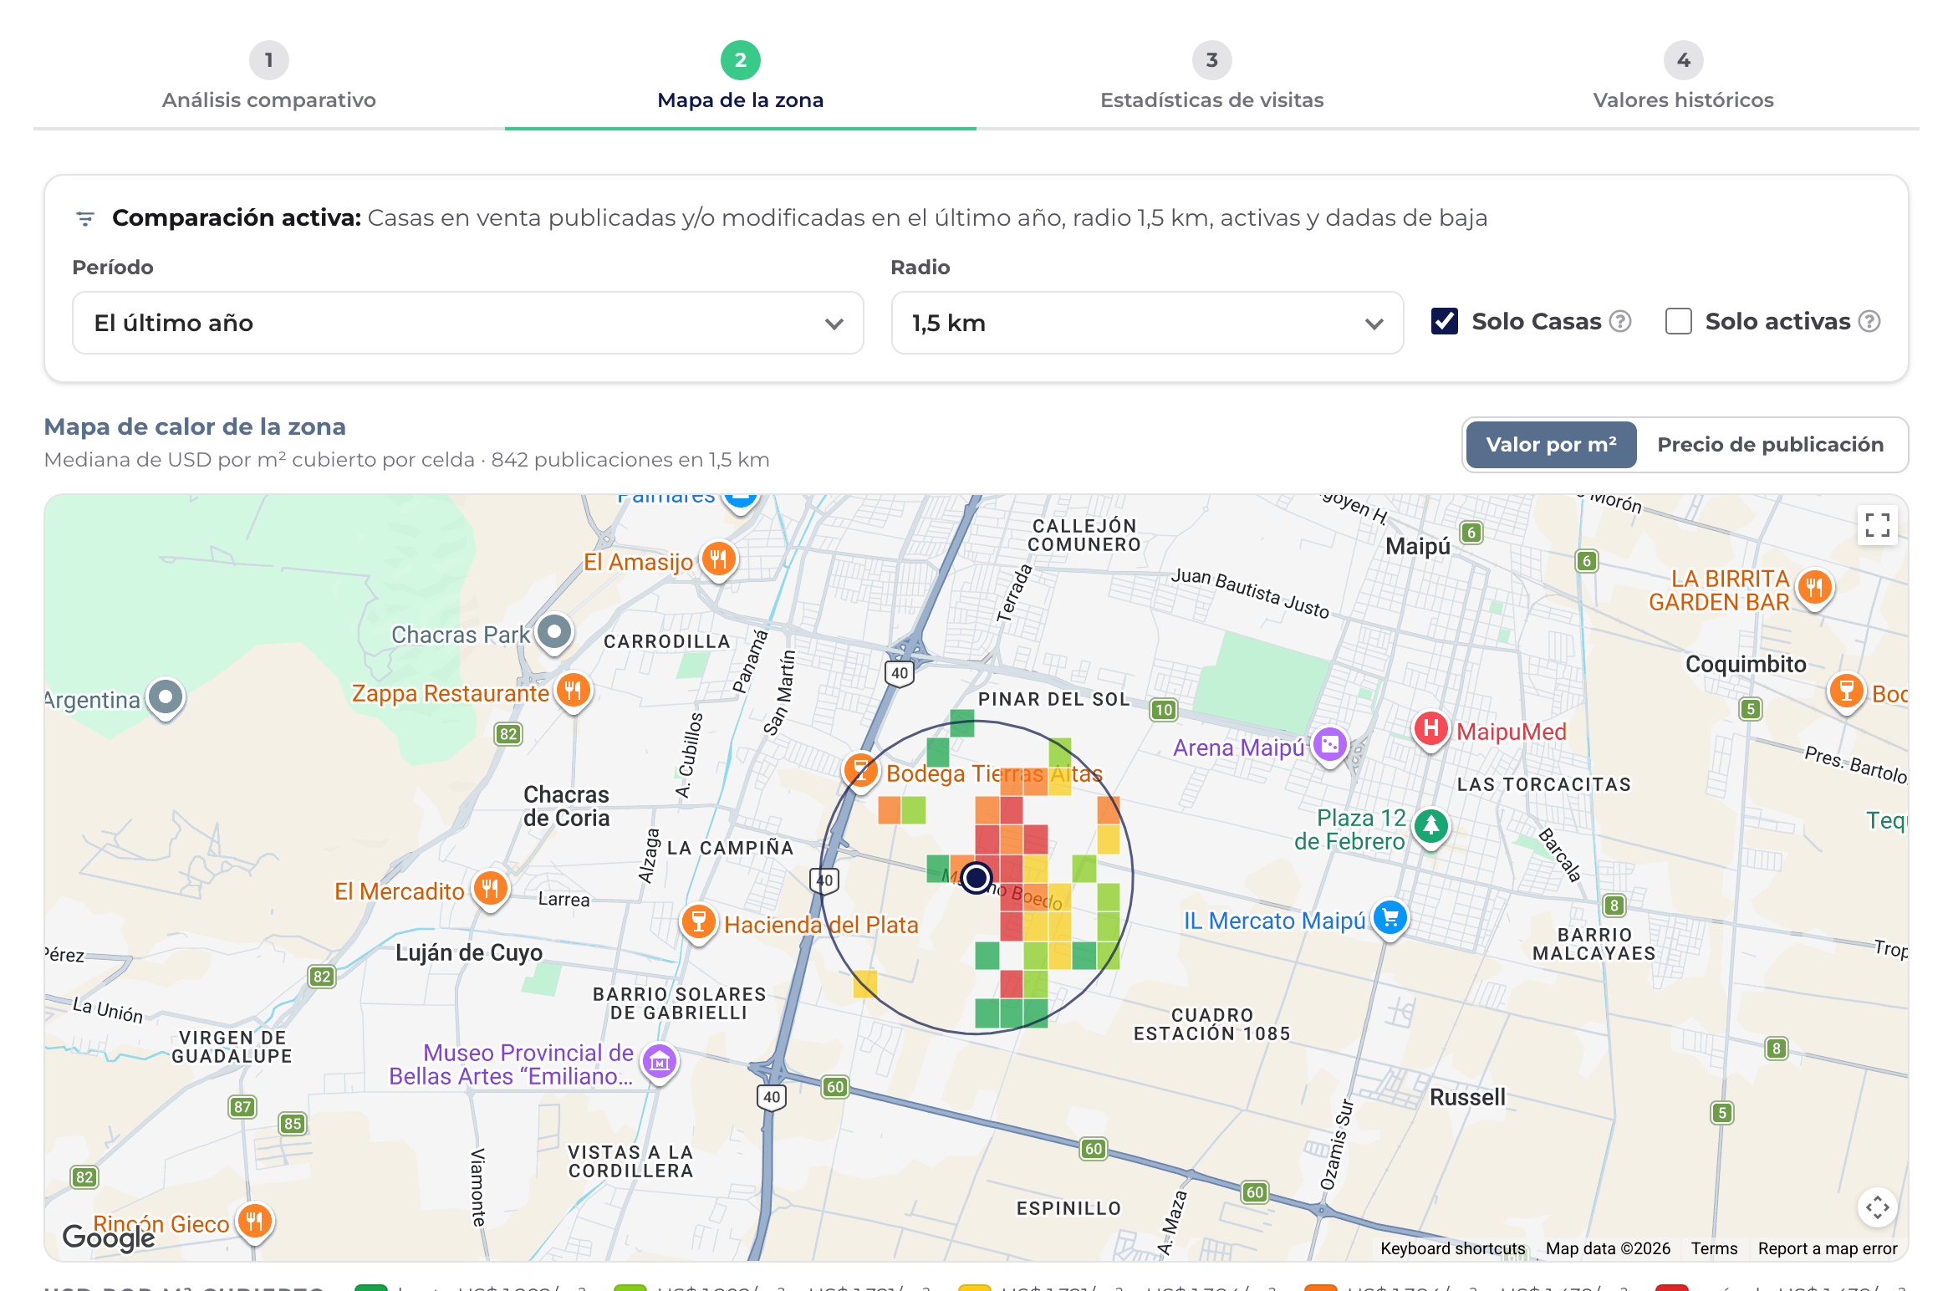Click the Plaza 12 de Febrero park pin
The height and width of the screenshot is (1291, 1953).
(1430, 827)
